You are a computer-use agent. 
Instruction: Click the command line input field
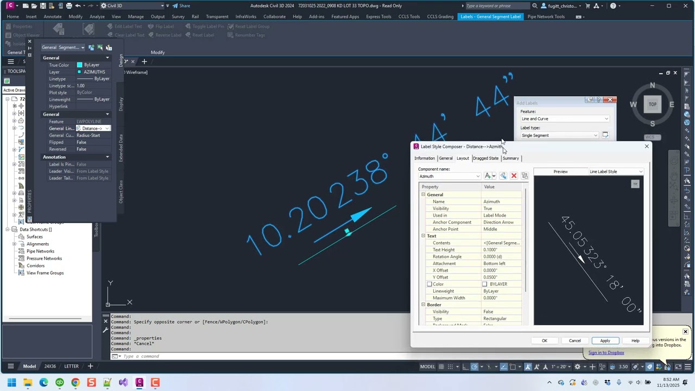[261, 356]
